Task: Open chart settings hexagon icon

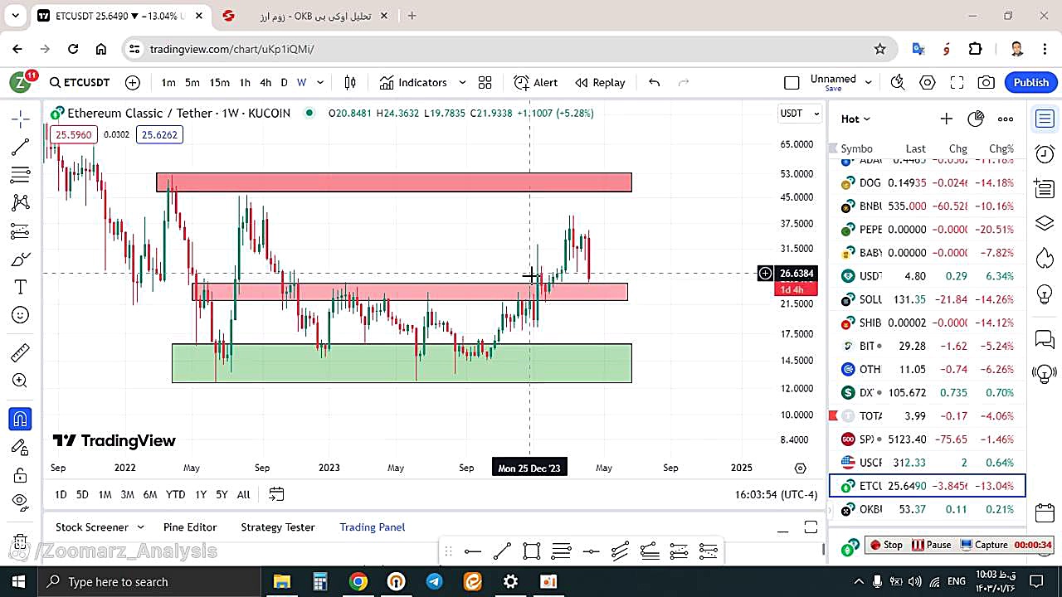Action: pos(928,82)
